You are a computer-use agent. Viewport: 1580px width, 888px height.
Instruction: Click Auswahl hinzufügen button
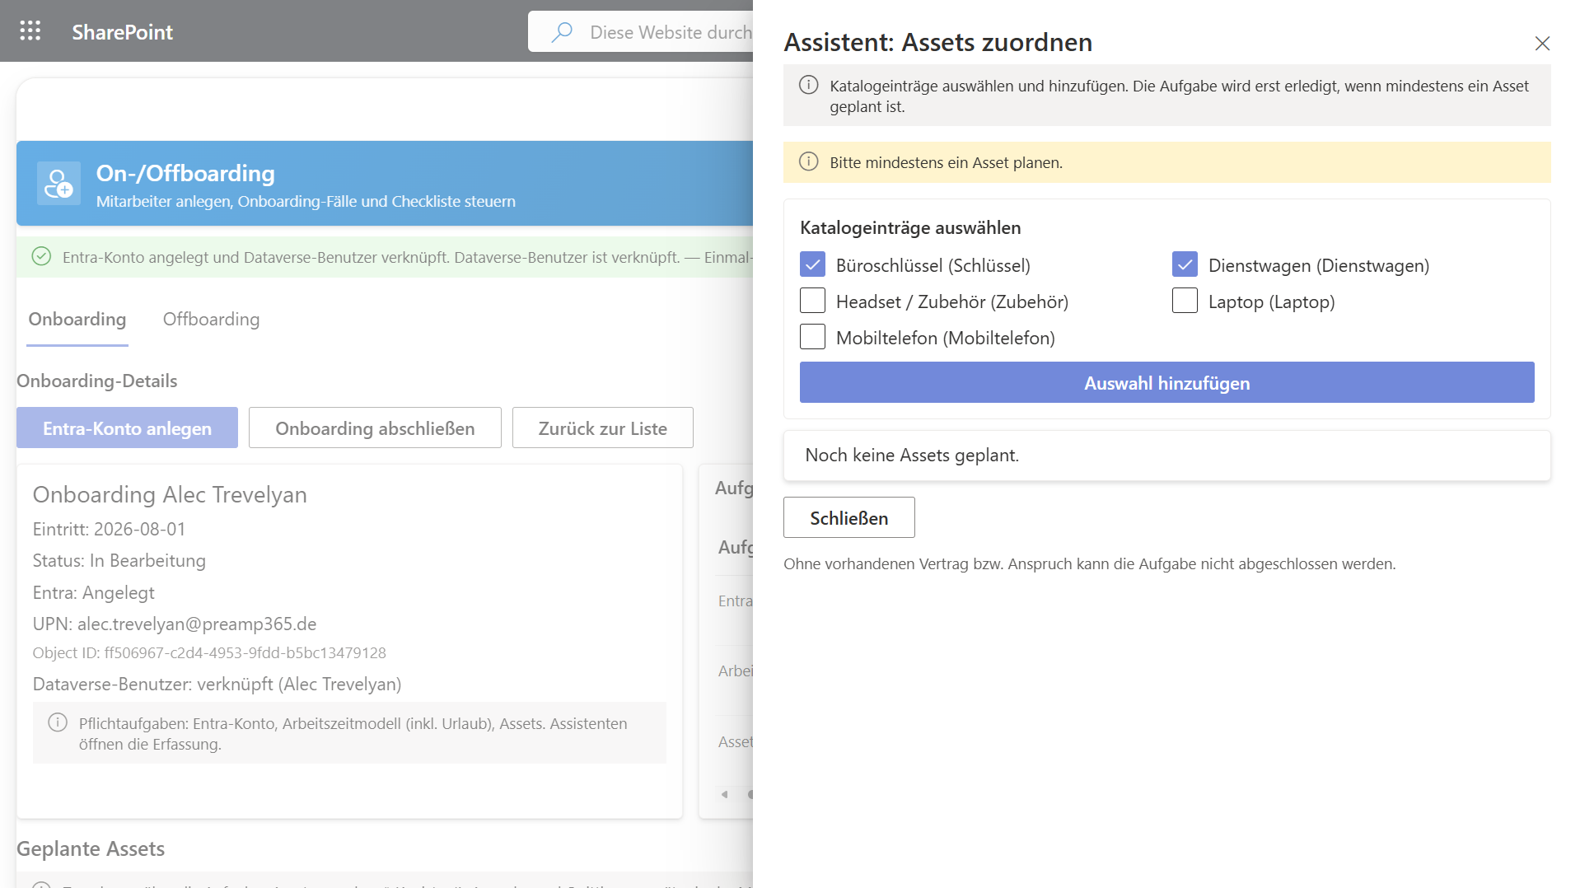pos(1166,382)
